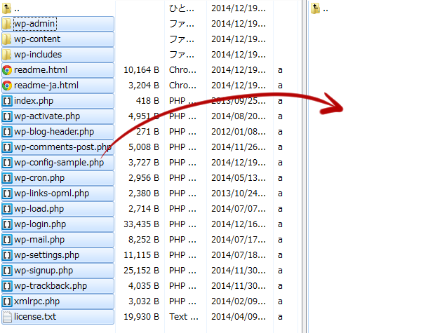The image size is (421, 333).
Task: Click the PHP file icon for wp-settings.php
Action: (7, 255)
